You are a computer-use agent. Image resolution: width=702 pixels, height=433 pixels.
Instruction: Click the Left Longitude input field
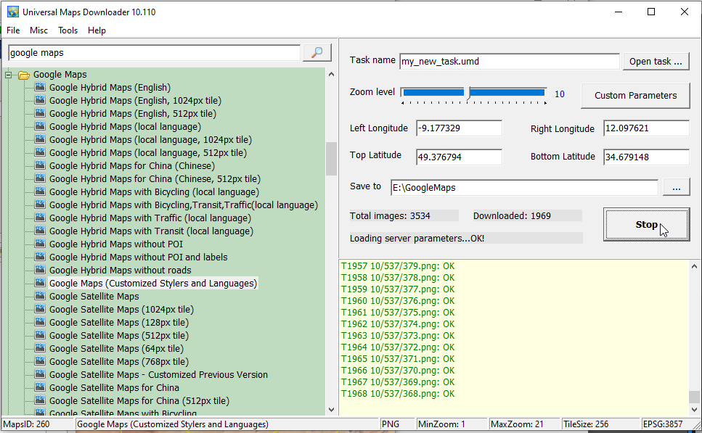point(459,128)
